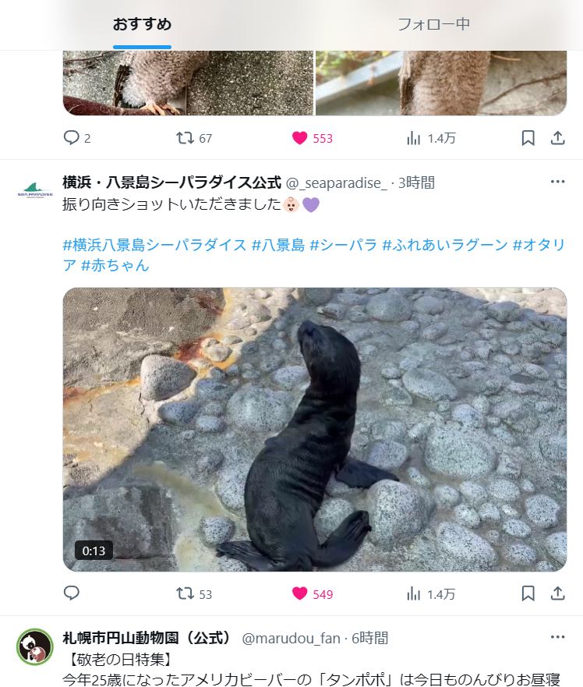The image size is (583, 687).
Task: Play the baby seal video
Action: (x=315, y=430)
